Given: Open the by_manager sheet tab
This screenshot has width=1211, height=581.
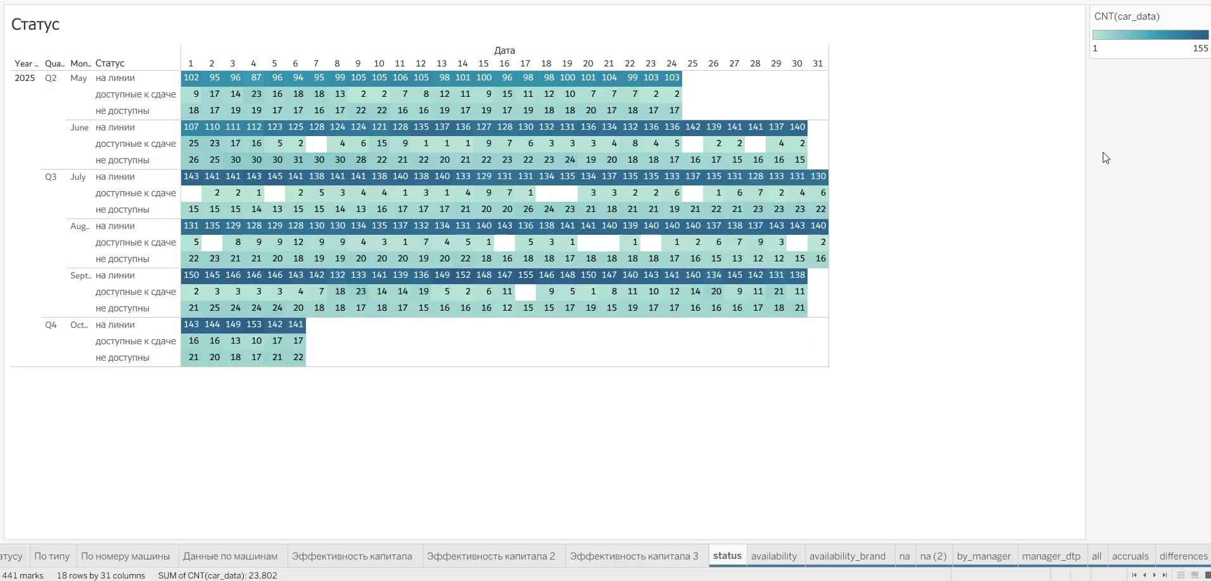Looking at the screenshot, I should [983, 556].
